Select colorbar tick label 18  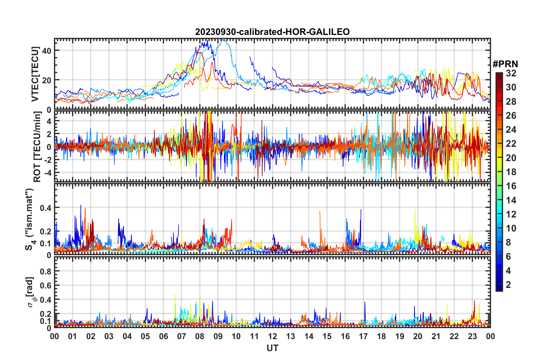(x=511, y=172)
